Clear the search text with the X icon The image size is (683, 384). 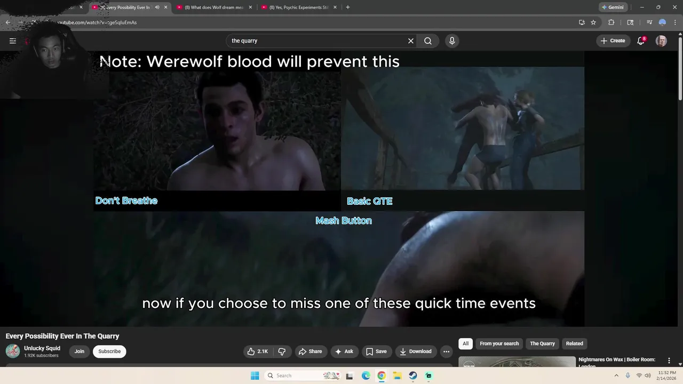[x=411, y=41]
